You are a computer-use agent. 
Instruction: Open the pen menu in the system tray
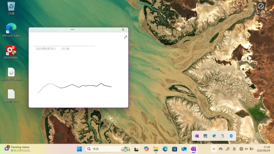(x=228, y=149)
